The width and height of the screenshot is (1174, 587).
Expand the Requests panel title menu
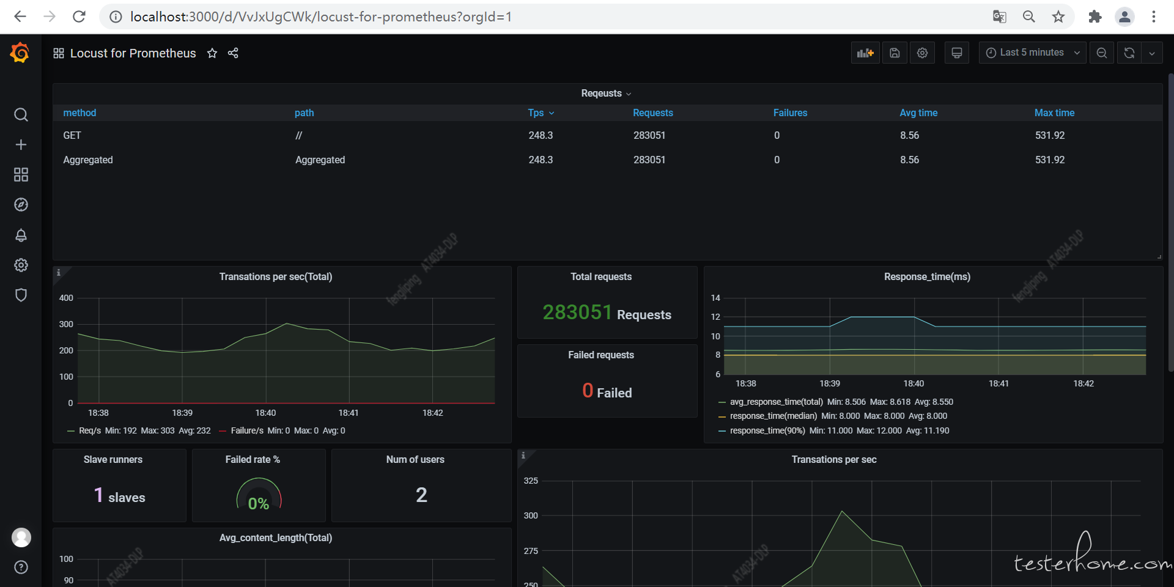606,93
